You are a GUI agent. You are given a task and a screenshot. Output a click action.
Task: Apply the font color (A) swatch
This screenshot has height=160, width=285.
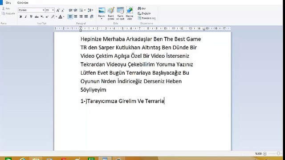tap(60, 17)
